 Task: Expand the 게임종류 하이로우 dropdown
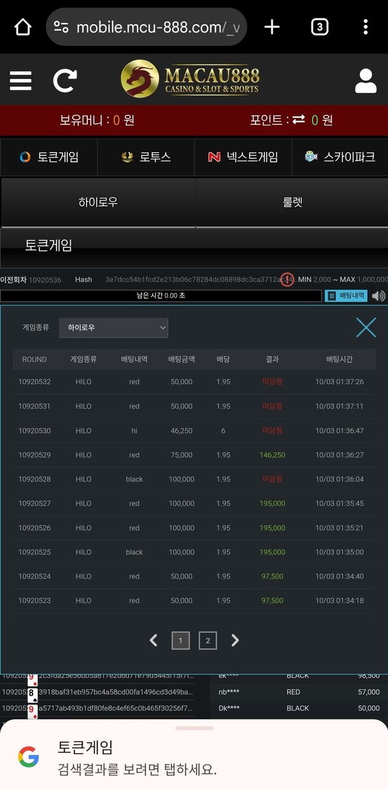click(x=113, y=327)
